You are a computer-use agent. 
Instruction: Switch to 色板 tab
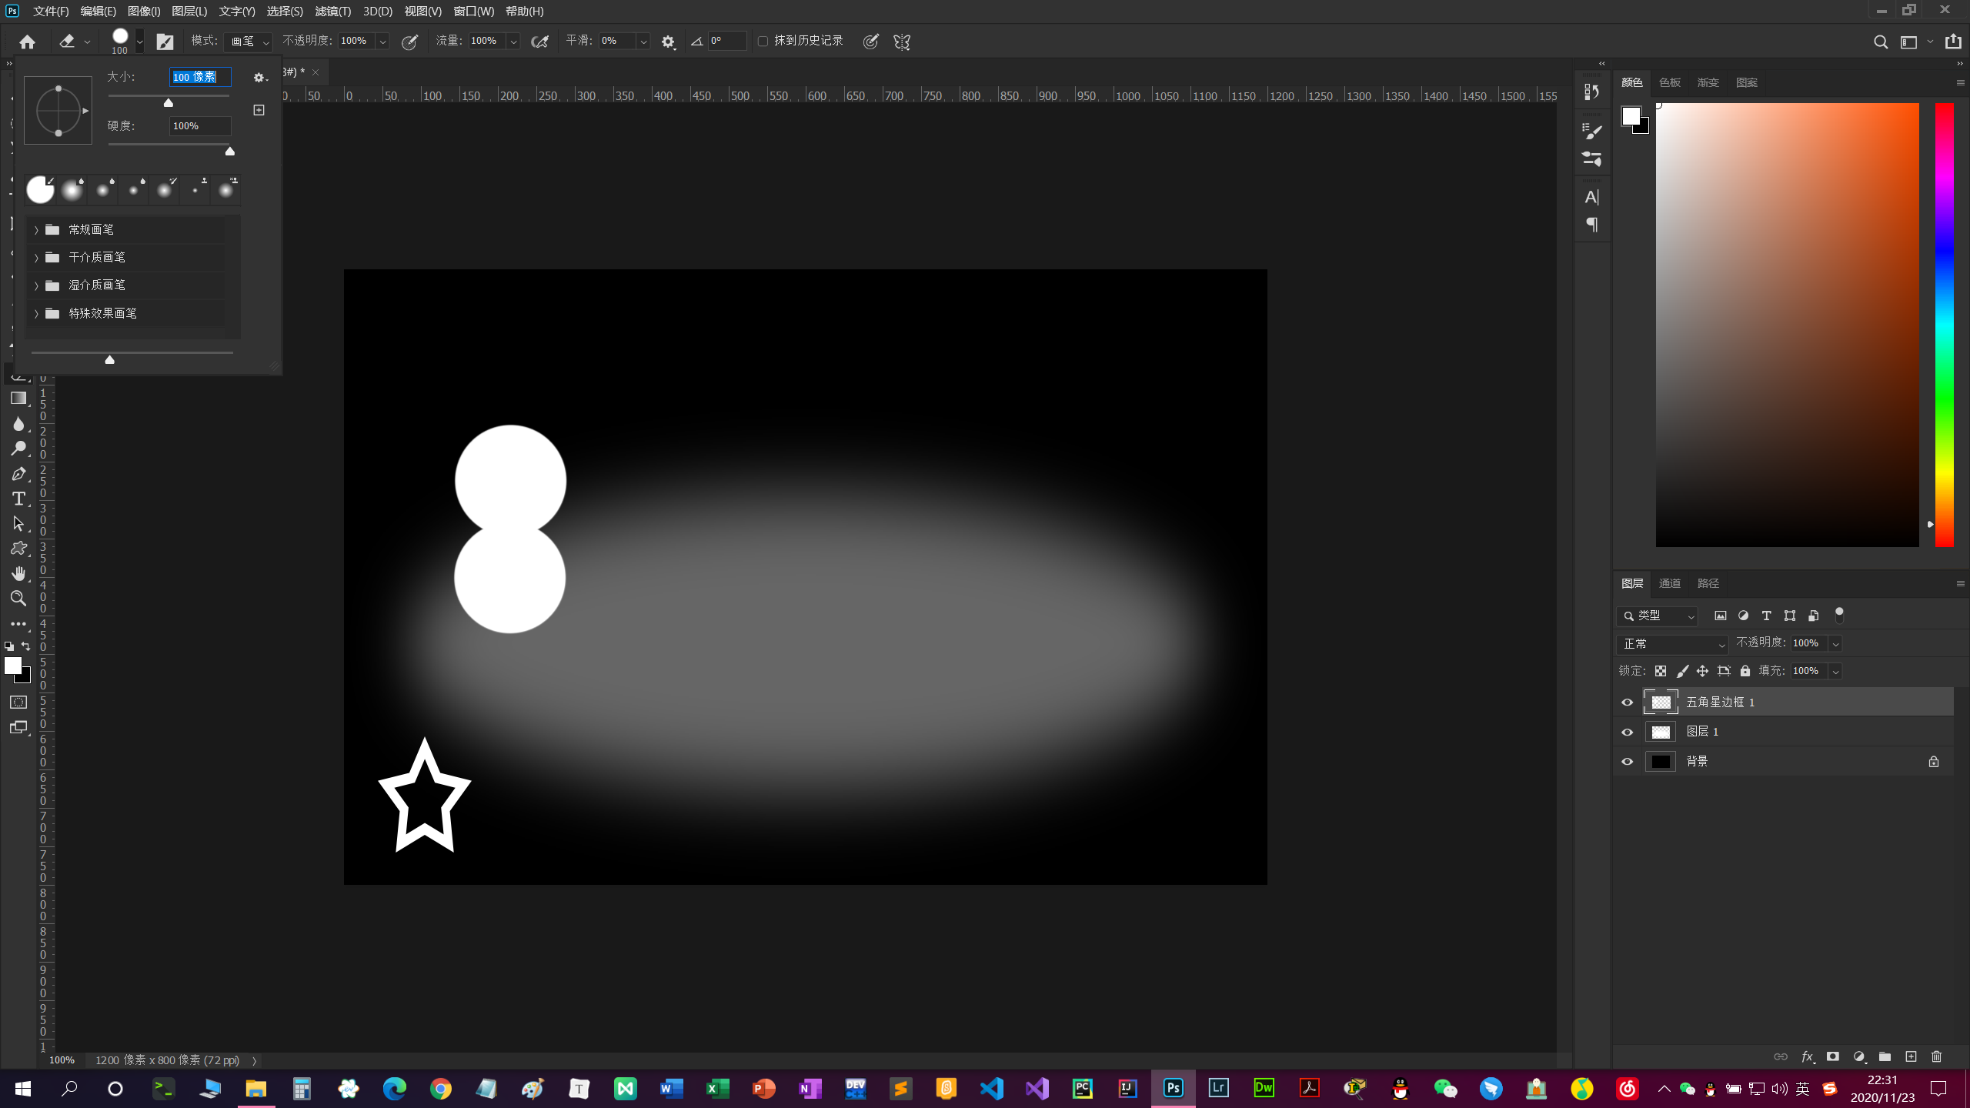click(1669, 82)
